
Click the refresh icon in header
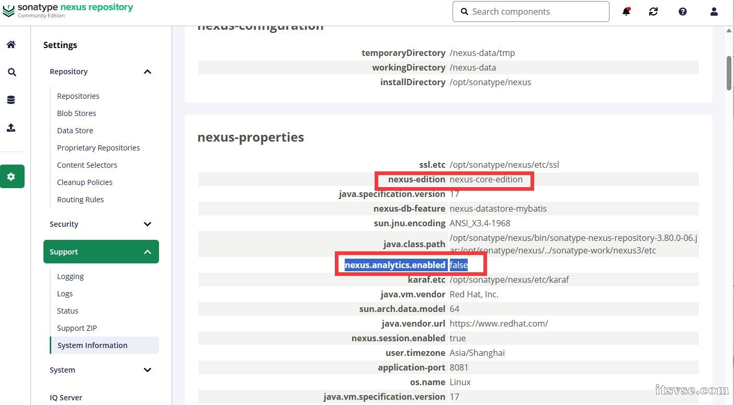click(x=653, y=11)
